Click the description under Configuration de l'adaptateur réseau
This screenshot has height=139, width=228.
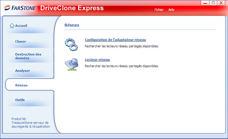coord(122,46)
